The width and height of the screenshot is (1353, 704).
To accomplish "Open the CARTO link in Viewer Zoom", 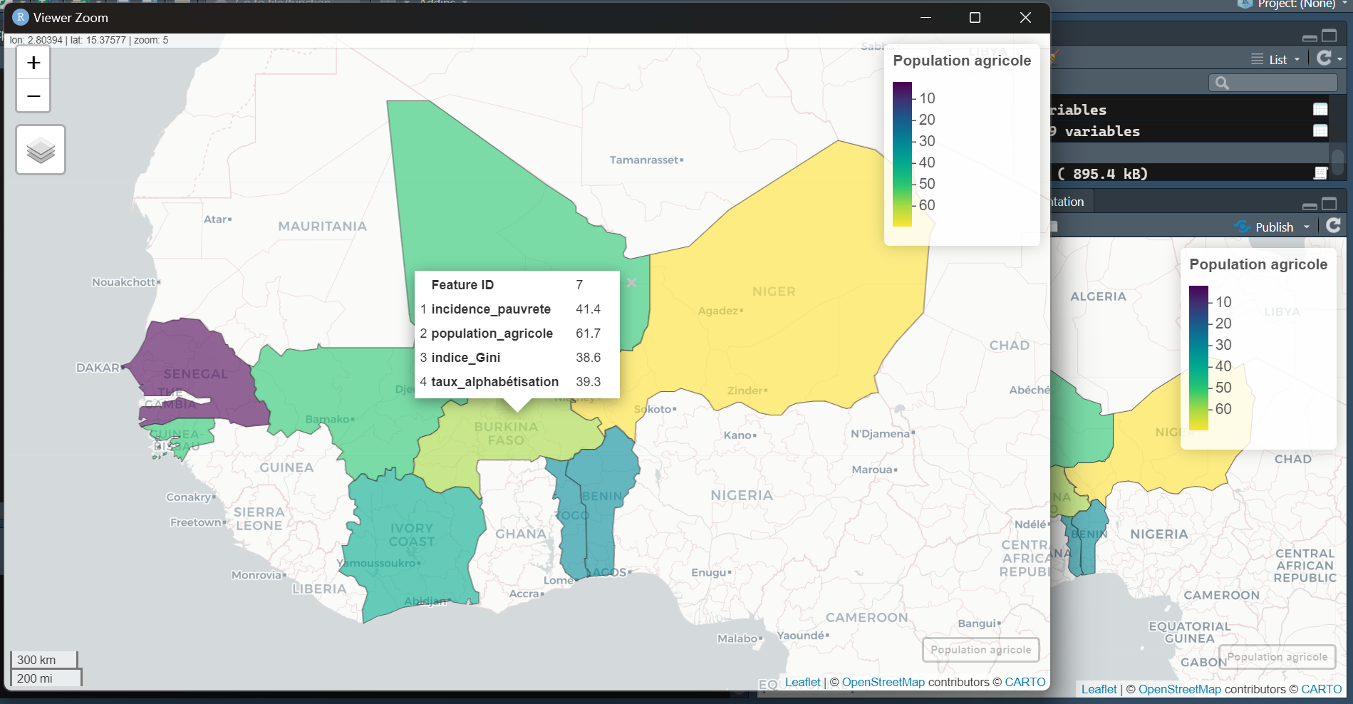I will coord(1025,682).
